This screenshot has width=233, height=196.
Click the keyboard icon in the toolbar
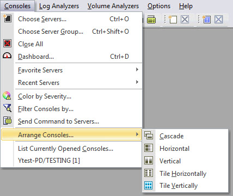(x=151, y=19)
